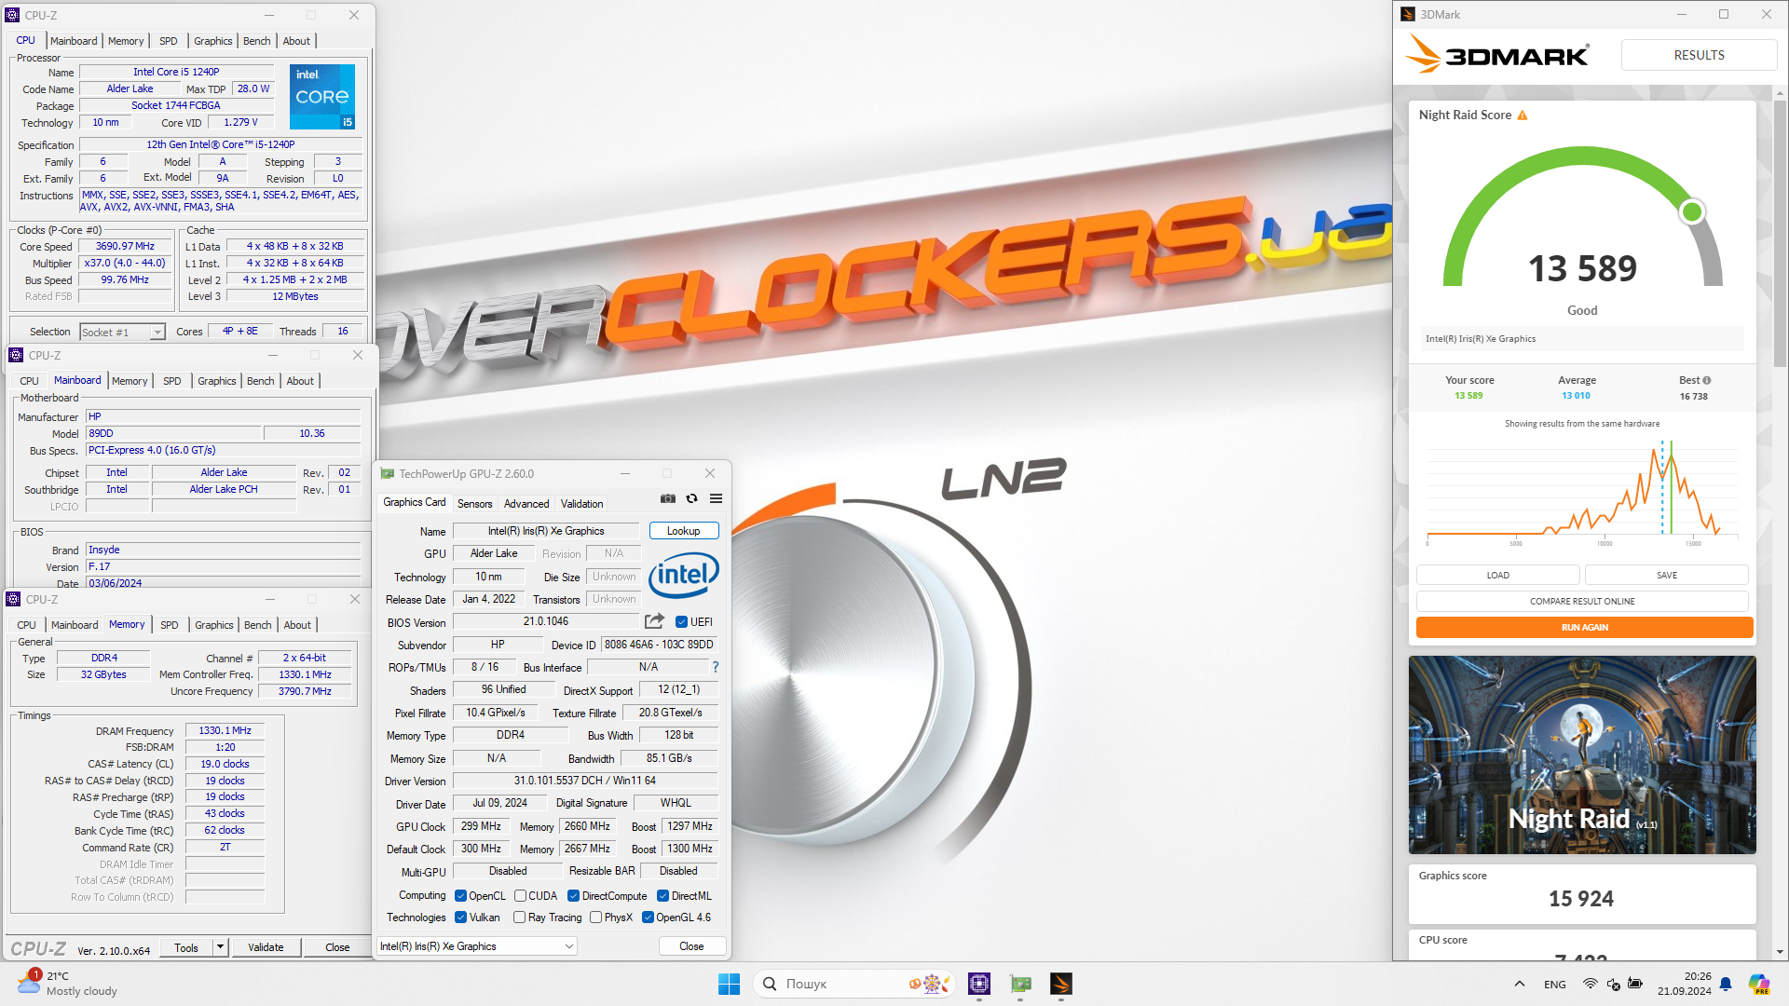
Task: Click the score gauge indicator knob
Action: tap(1692, 212)
